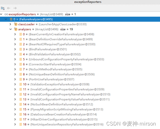Image resolution: width=160 pixels, height=129 pixels.
Task: Click the element icon for PortInUseFailureAnalyzer
Action: coord(21,79)
